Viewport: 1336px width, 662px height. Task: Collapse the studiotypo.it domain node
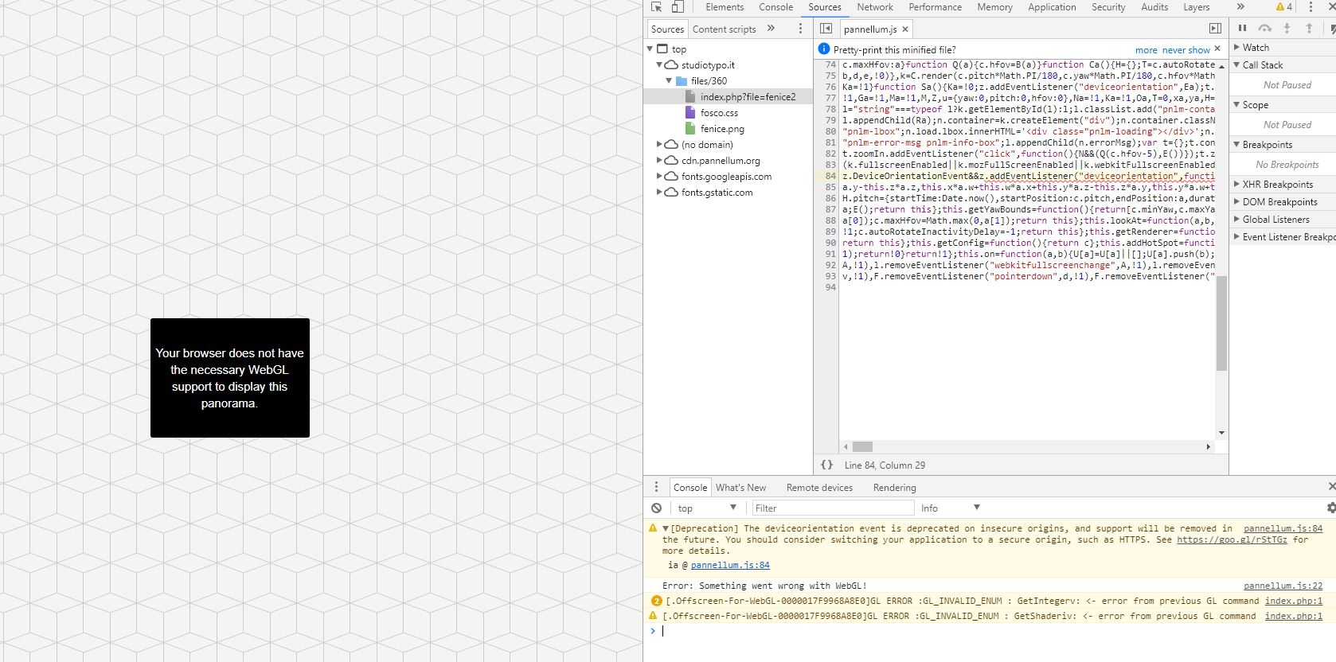(660, 65)
